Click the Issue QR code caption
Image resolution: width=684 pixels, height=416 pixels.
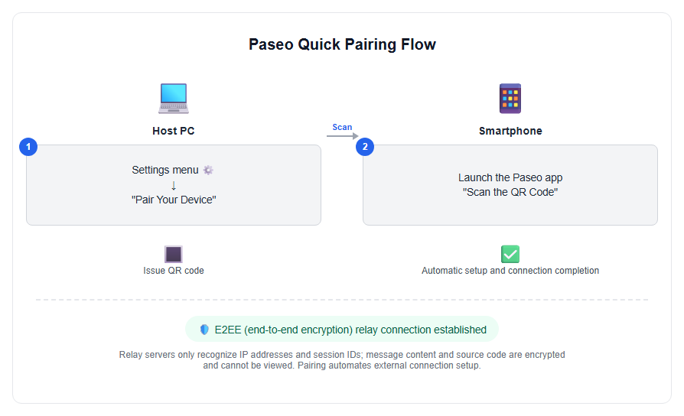[x=174, y=271]
